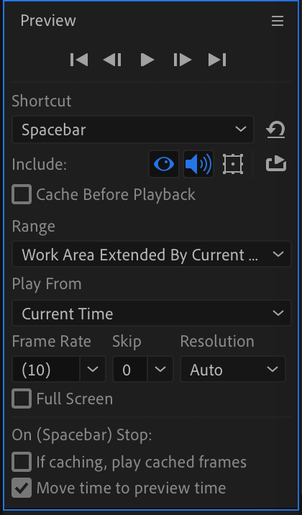Jump to the first frame
Image resolution: width=302 pixels, height=515 pixels.
(79, 60)
